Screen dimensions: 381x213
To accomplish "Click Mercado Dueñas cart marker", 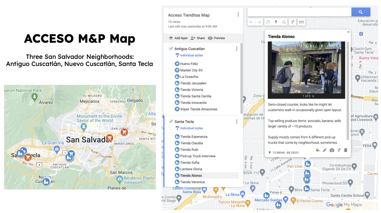I will point(286,199).
